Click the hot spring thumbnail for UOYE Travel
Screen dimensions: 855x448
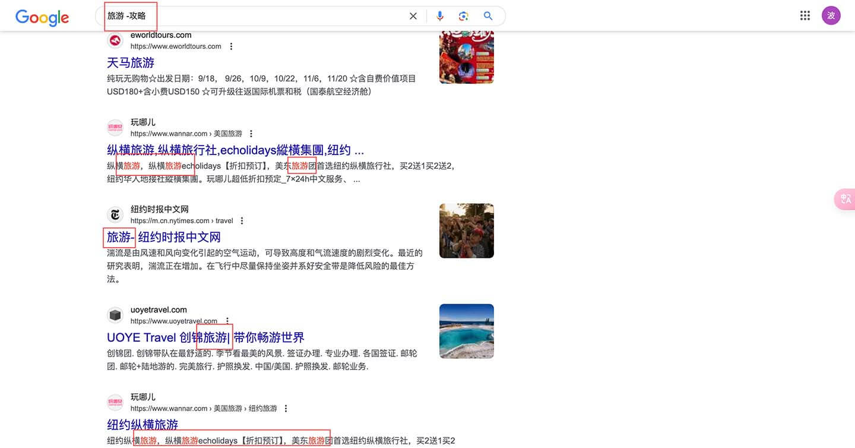pyautogui.click(x=467, y=331)
